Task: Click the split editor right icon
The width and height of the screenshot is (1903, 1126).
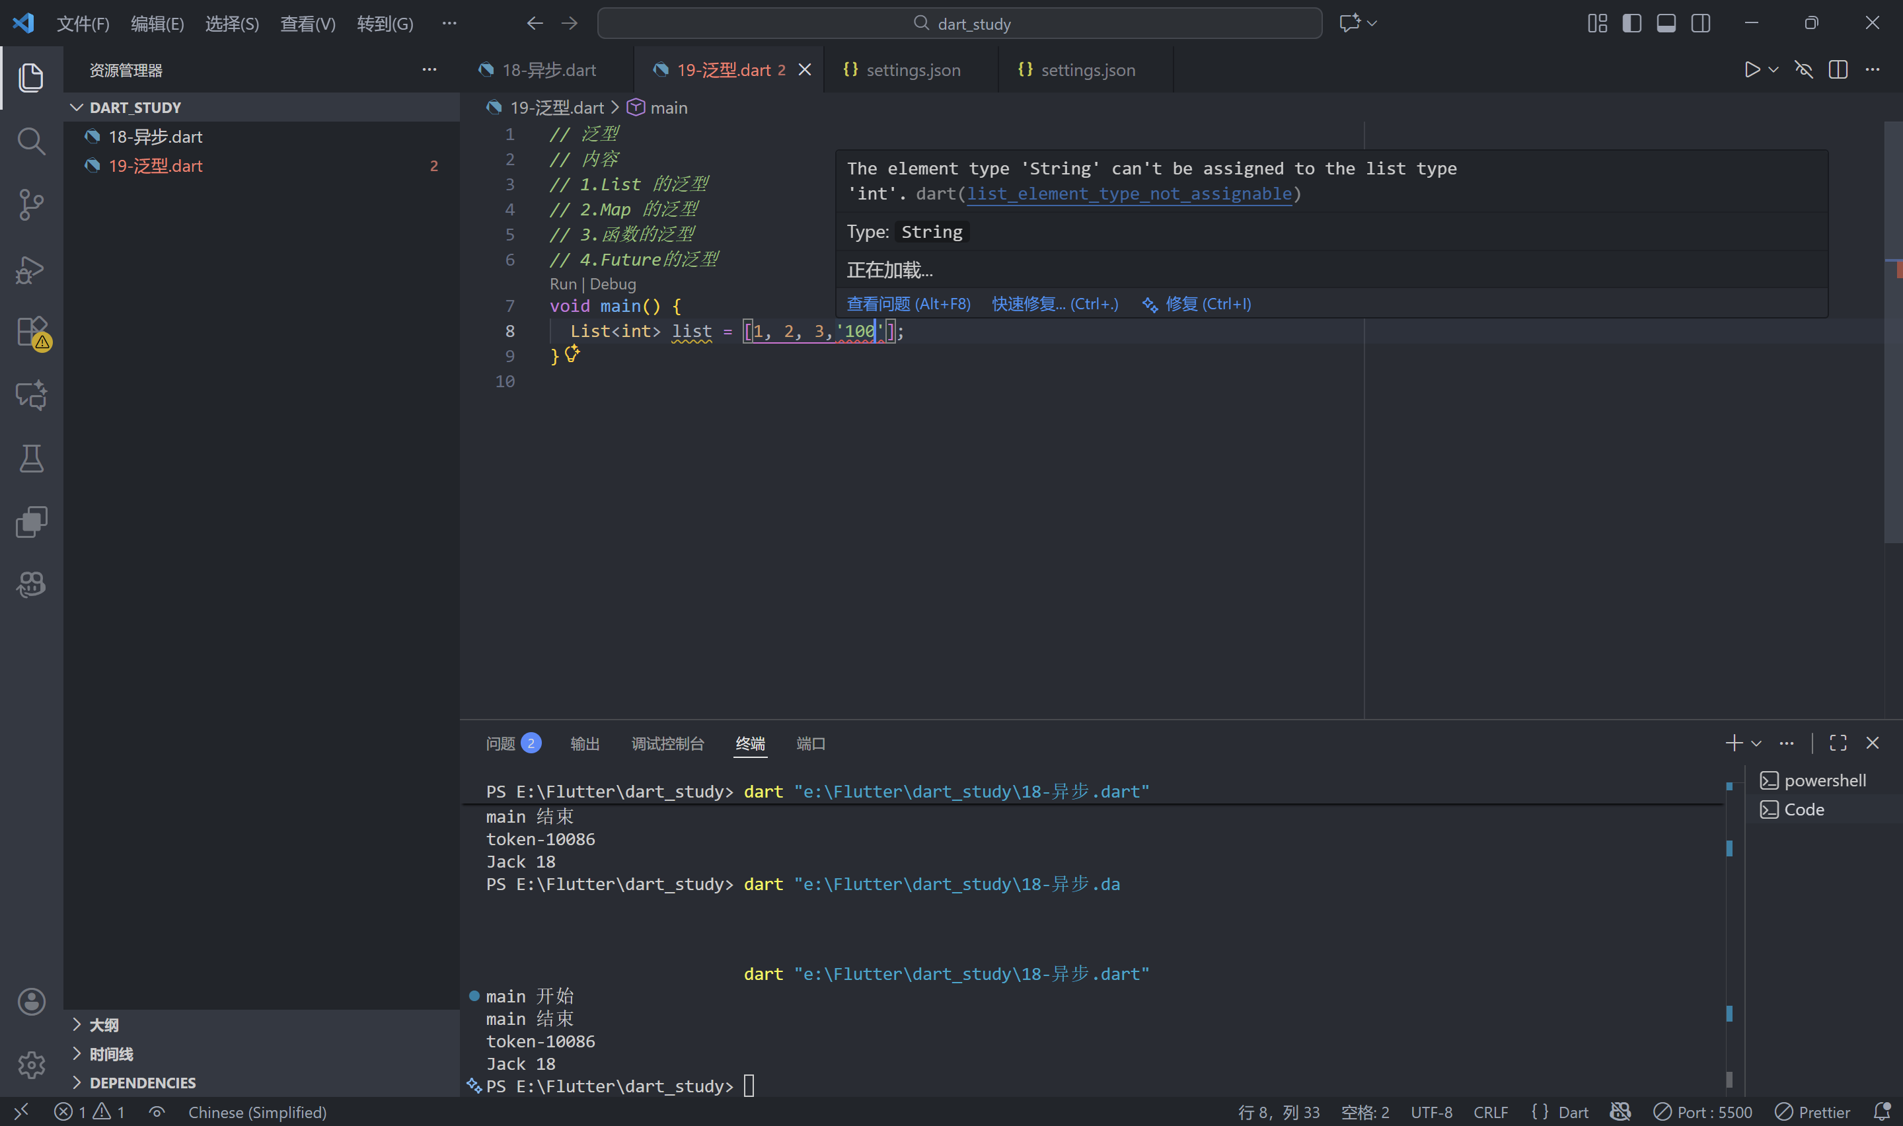Action: click(x=1838, y=70)
